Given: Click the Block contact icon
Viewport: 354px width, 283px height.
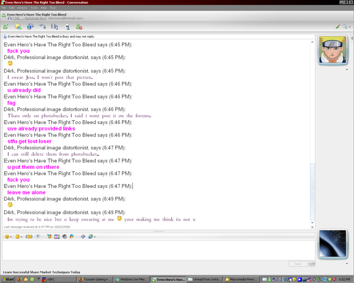Looking at the screenshot, I should [x=79, y=27].
